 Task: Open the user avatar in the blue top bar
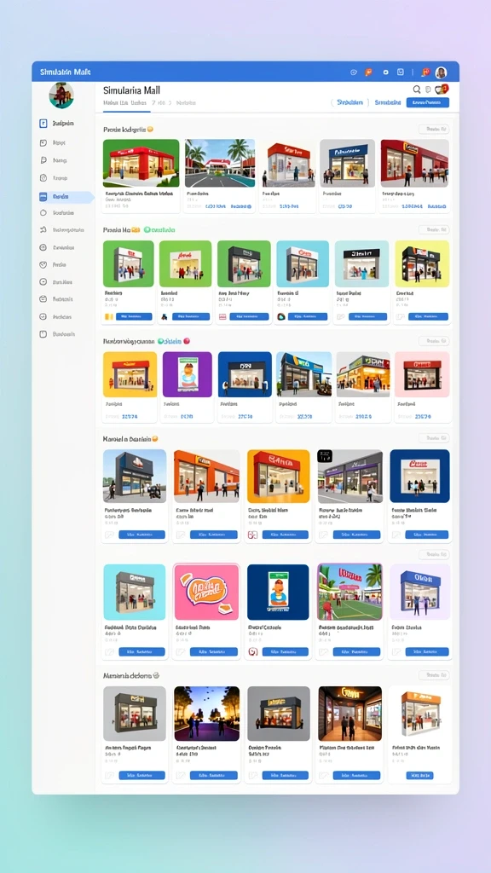(x=441, y=72)
